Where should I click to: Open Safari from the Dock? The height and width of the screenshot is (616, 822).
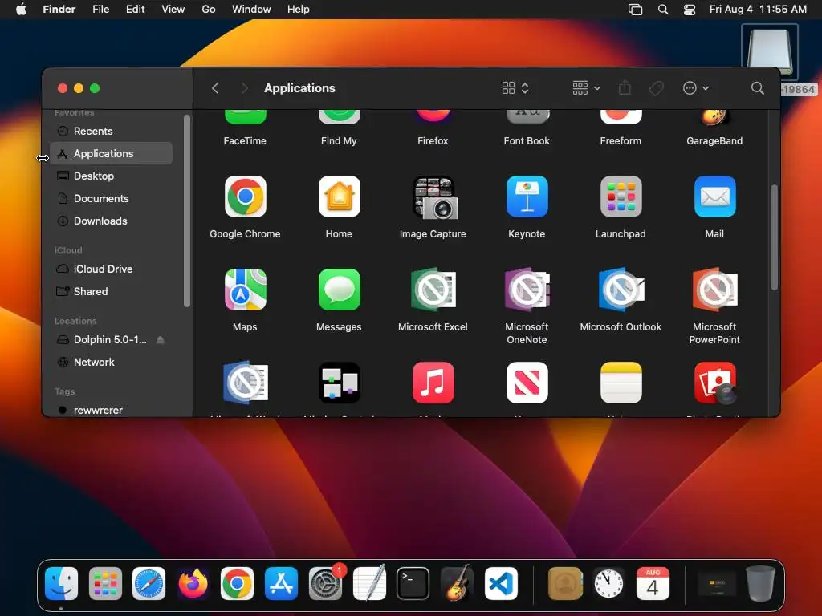pyautogui.click(x=149, y=584)
